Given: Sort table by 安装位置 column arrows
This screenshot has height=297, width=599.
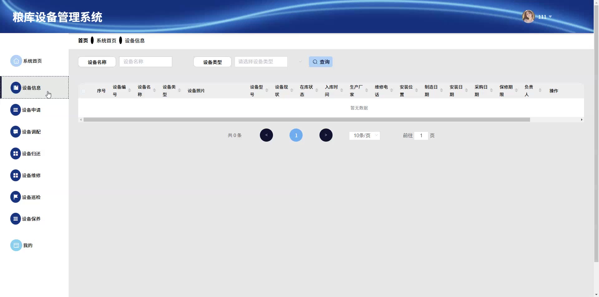Looking at the screenshot, I should [416, 90].
